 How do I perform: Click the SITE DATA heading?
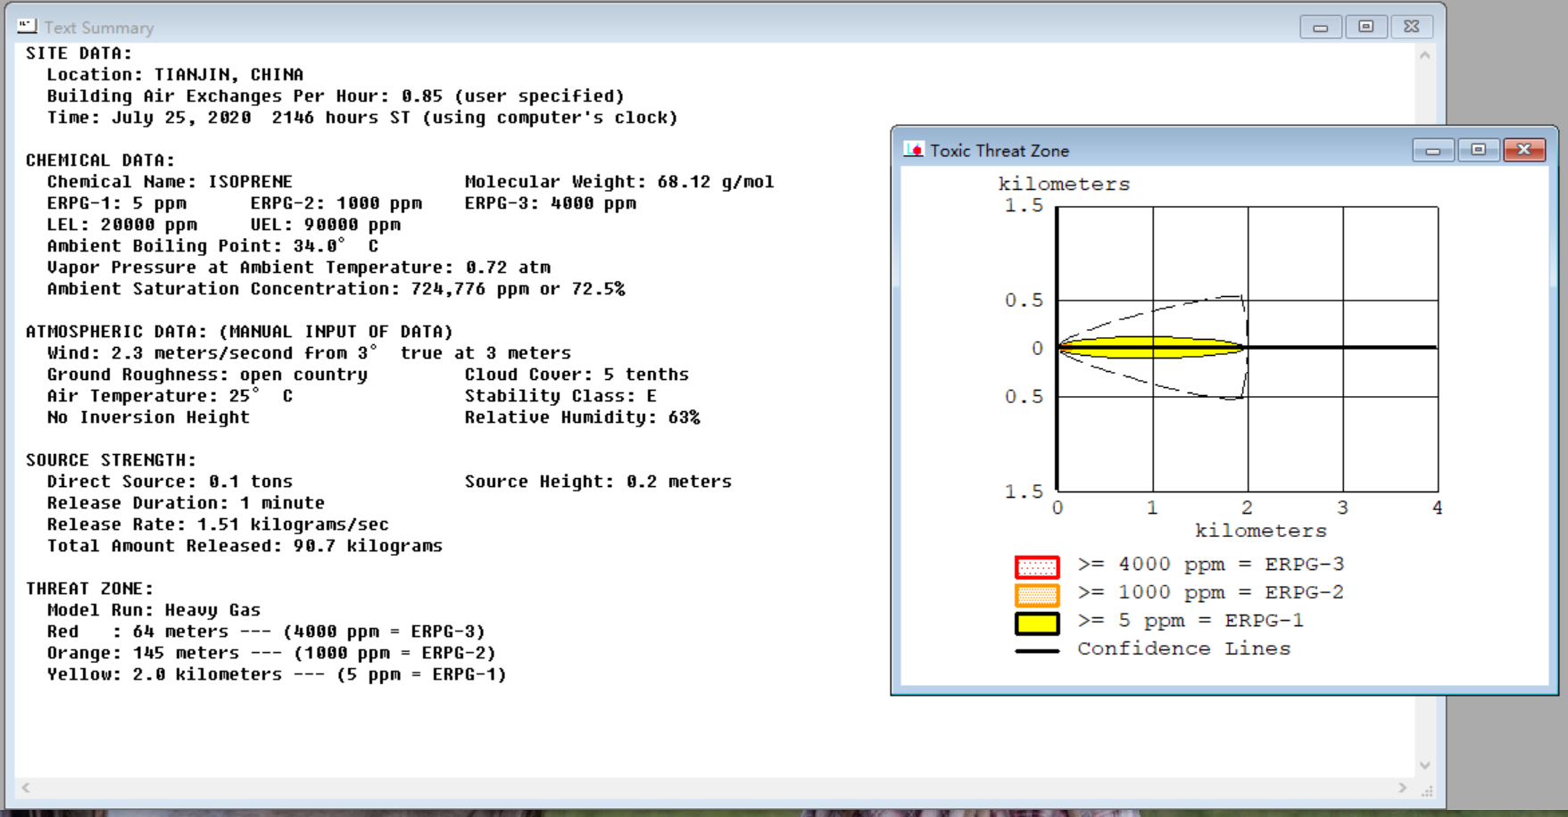click(79, 54)
